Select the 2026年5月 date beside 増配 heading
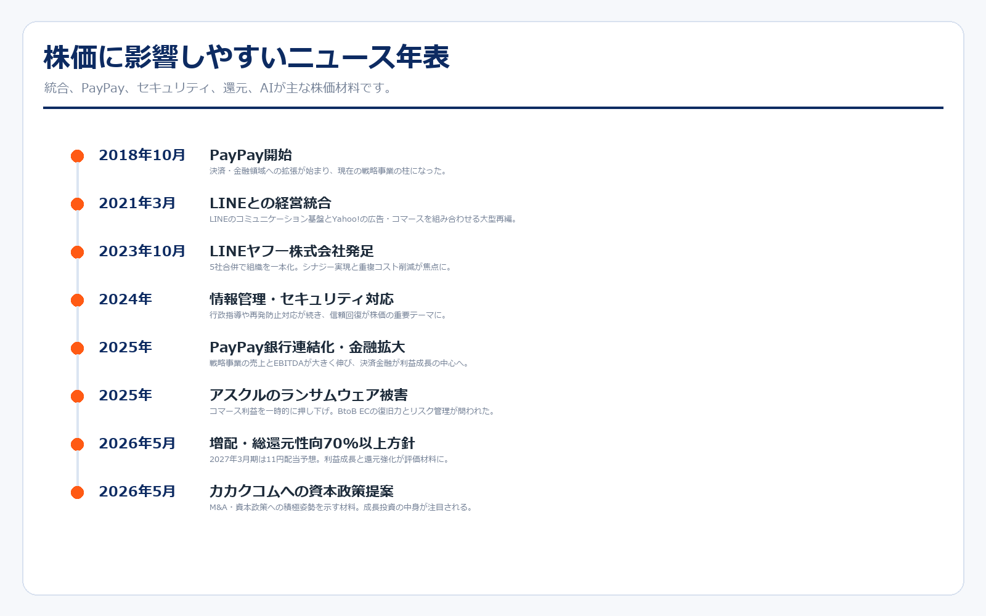 (137, 444)
